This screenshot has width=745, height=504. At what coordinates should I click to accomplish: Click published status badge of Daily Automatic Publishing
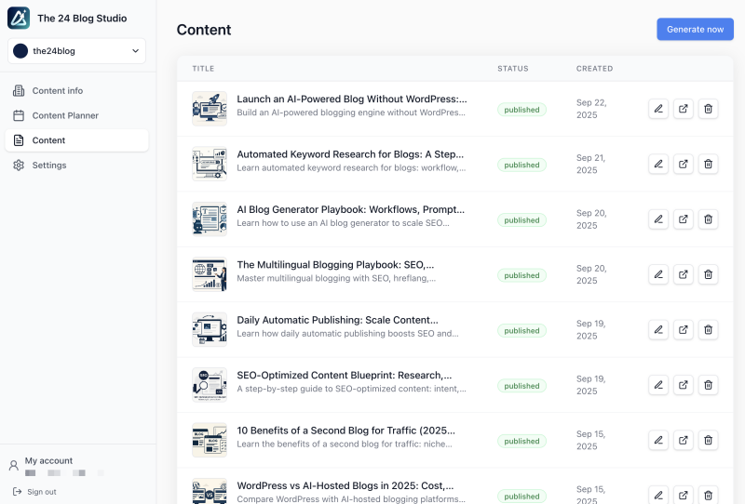pos(521,330)
